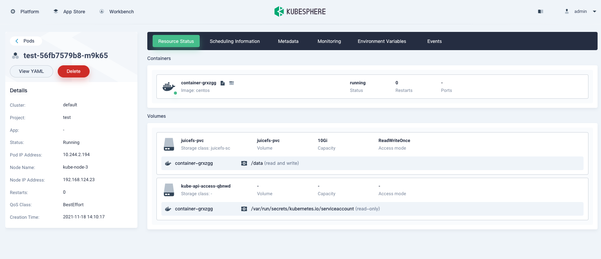Click Pod IP Address 10.244.2.194
601x259 pixels.
76,155
